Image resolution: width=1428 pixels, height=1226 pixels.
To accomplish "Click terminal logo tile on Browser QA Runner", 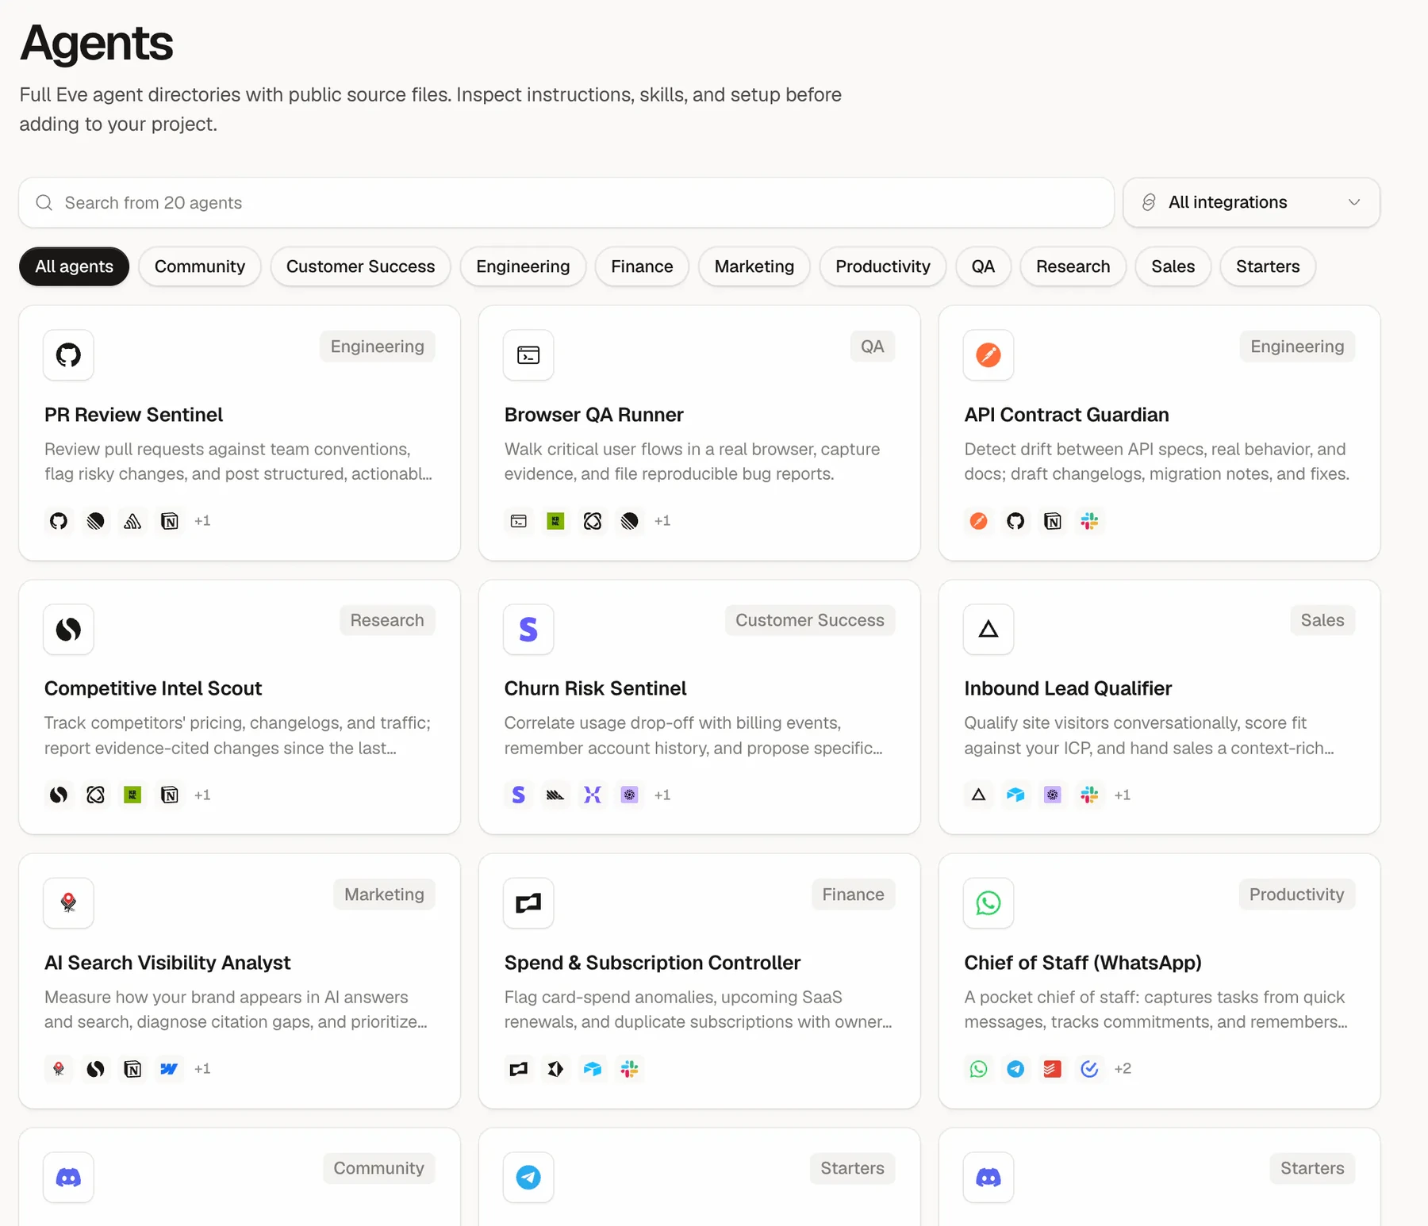I will coord(528,354).
